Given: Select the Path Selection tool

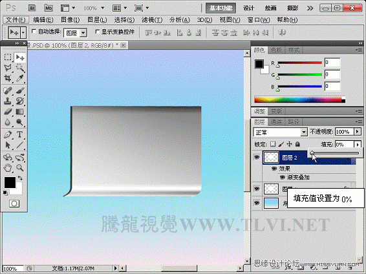Looking at the screenshot, I should (8, 145).
